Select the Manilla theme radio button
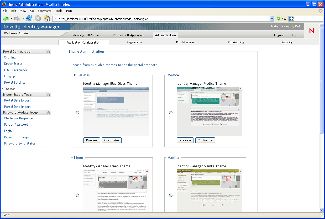This screenshot has width=325, height=219. (171, 195)
